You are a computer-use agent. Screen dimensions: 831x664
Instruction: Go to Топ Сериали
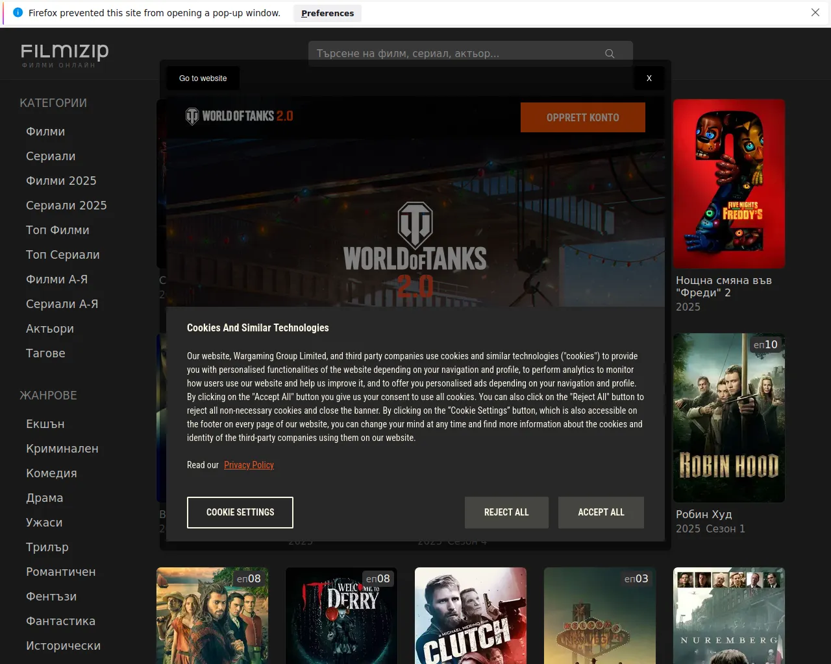63,255
